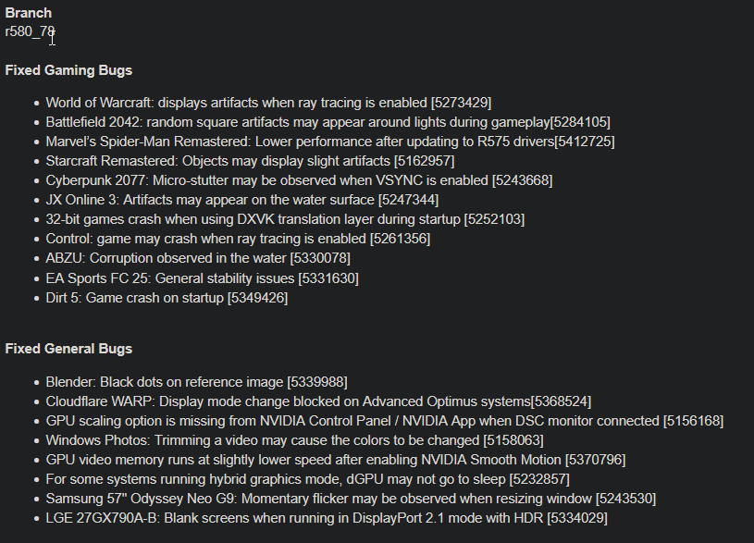Click the Dirt 5 startup crash entry
This screenshot has width=754, height=543.
point(167,298)
